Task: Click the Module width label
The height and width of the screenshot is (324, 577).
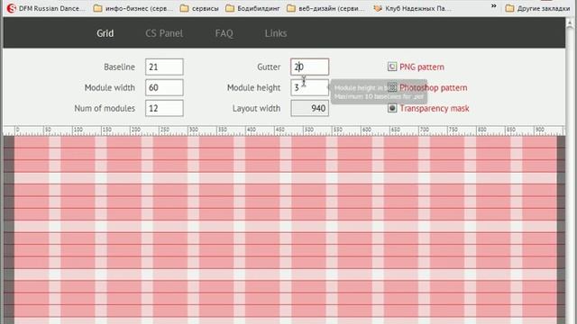Action: pyautogui.click(x=110, y=88)
